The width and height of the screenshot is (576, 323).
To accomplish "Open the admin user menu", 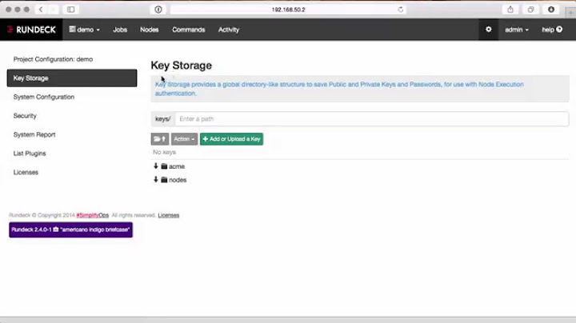I will 516,30.
